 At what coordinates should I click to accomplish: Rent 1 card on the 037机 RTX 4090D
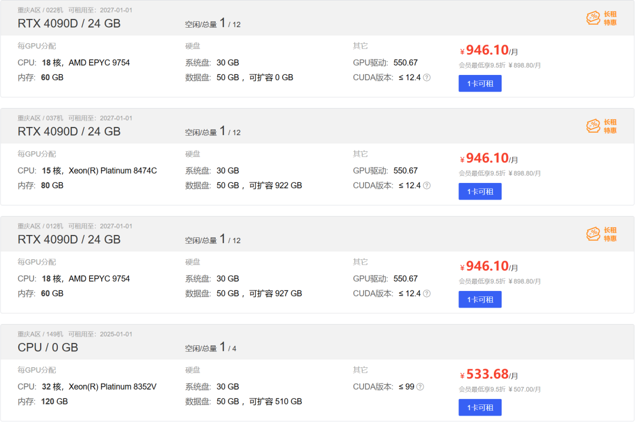point(480,192)
